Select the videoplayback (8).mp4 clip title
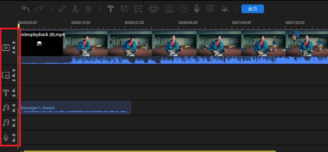328x152 pixels. tap(42, 34)
